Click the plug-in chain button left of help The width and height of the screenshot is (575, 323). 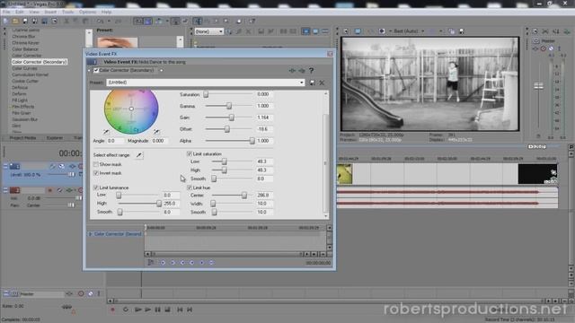coord(292,70)
